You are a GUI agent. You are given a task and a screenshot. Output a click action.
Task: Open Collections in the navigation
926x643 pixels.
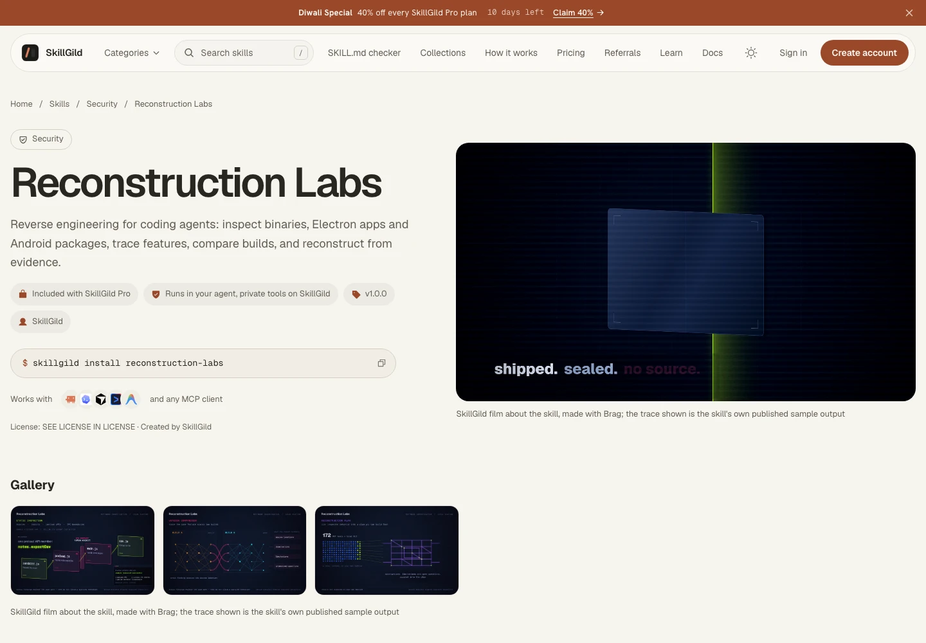tap(443, 53)
